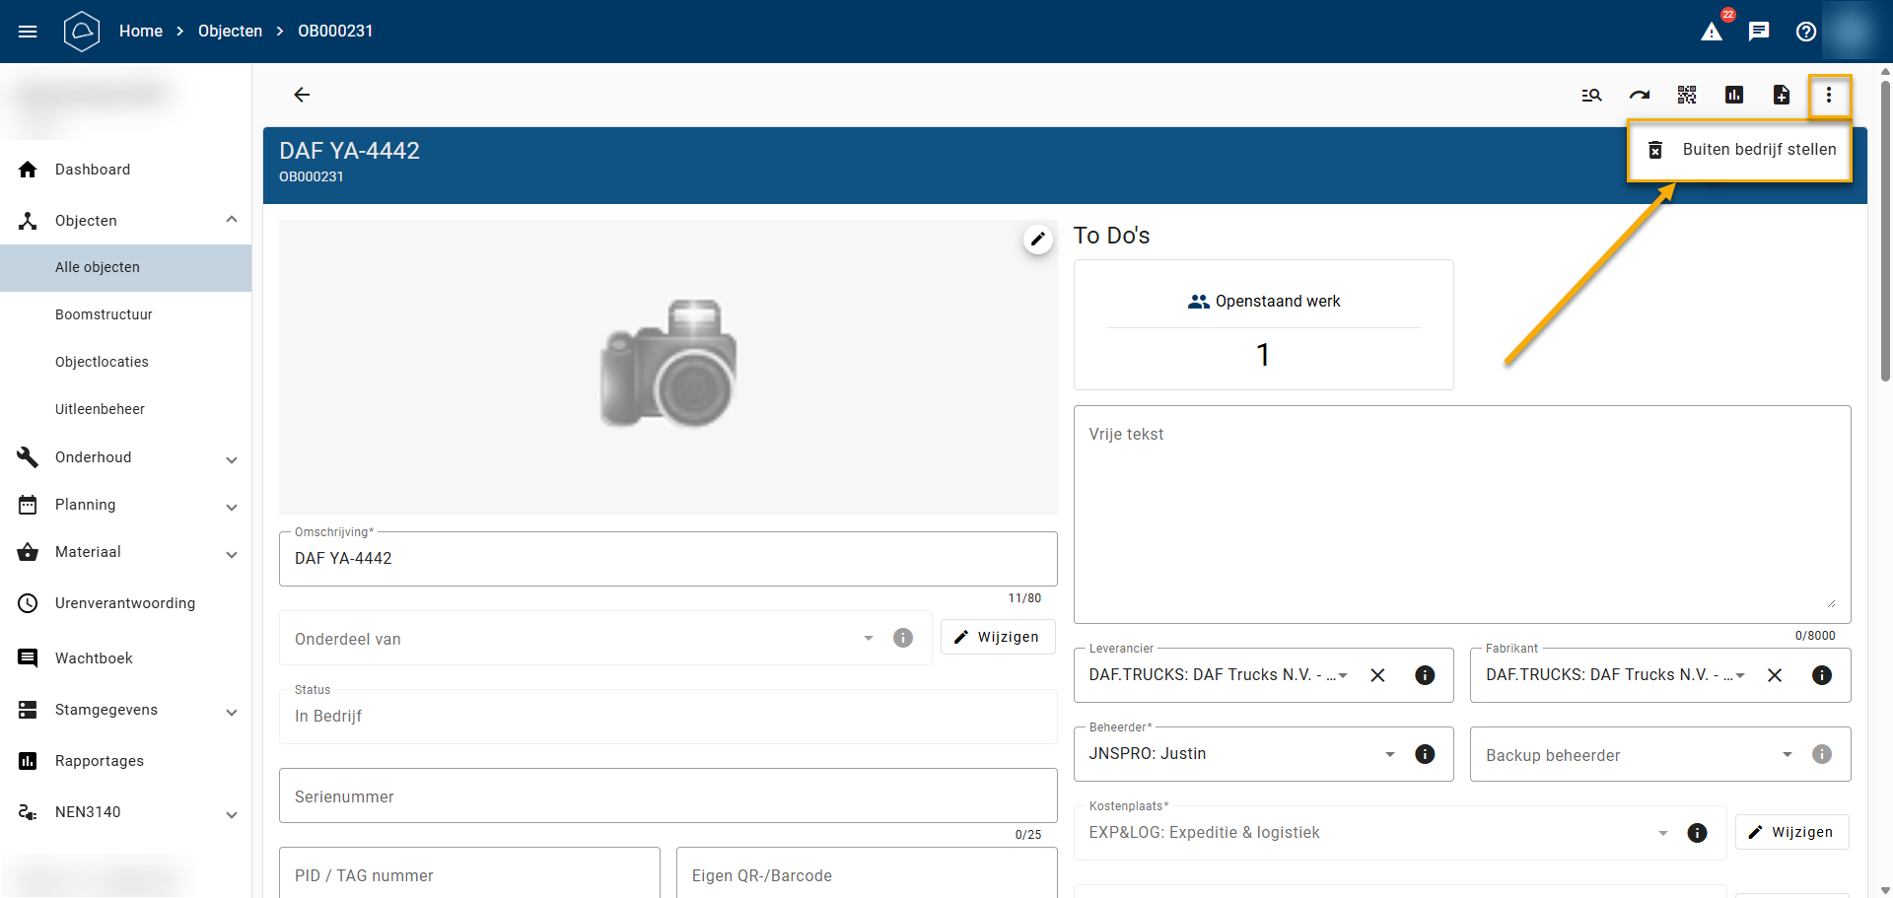This screenshot has height=898, width=1893.
Task: Click the pencil icon on object photo
Action: (1037, 239)
